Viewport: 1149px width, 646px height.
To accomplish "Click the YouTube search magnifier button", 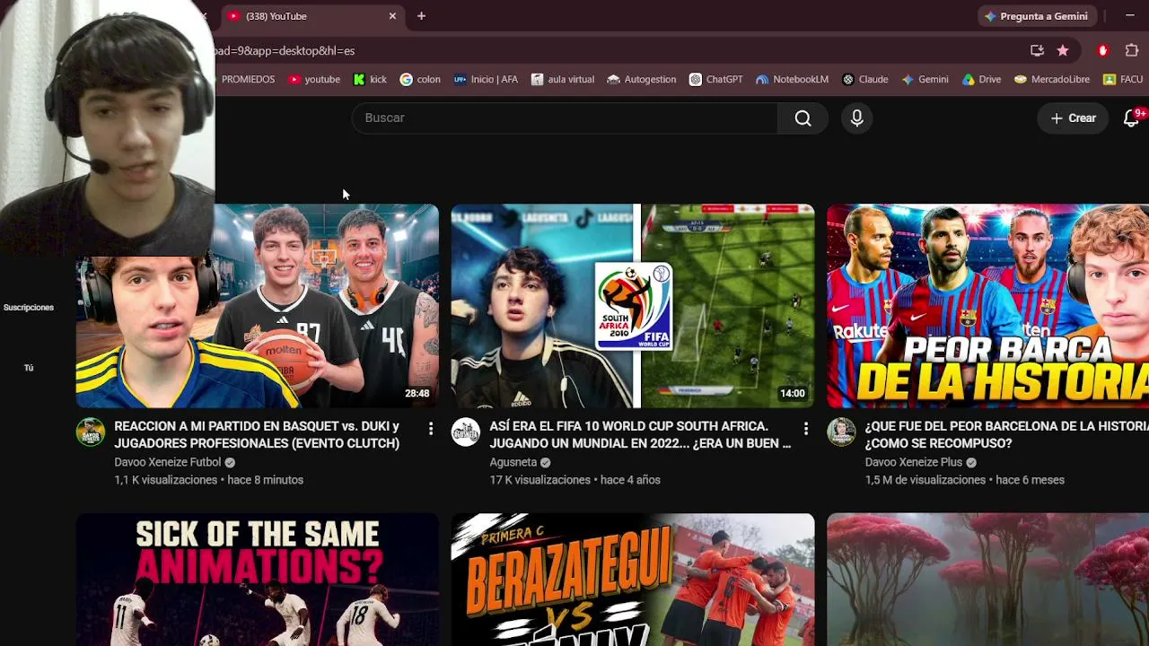I will 803,118.
